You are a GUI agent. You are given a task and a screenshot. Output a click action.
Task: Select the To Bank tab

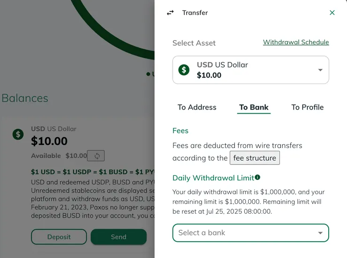254,107
